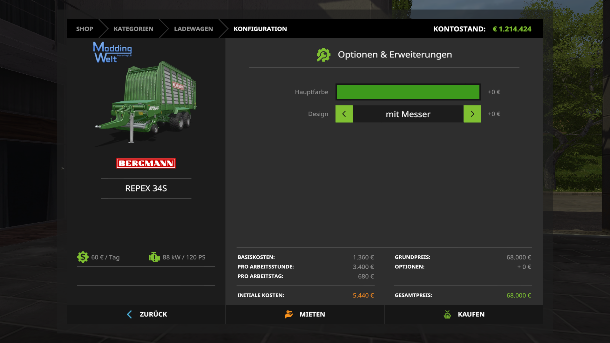This screenshot has height=343, width=610.
Task: Click the blue back chevron icon
Action: (x=129, y=314)
